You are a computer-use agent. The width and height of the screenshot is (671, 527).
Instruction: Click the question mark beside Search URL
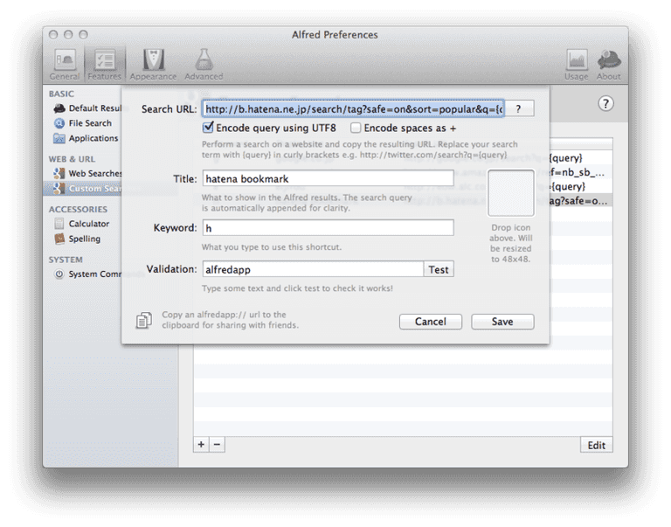coord(518,108)
